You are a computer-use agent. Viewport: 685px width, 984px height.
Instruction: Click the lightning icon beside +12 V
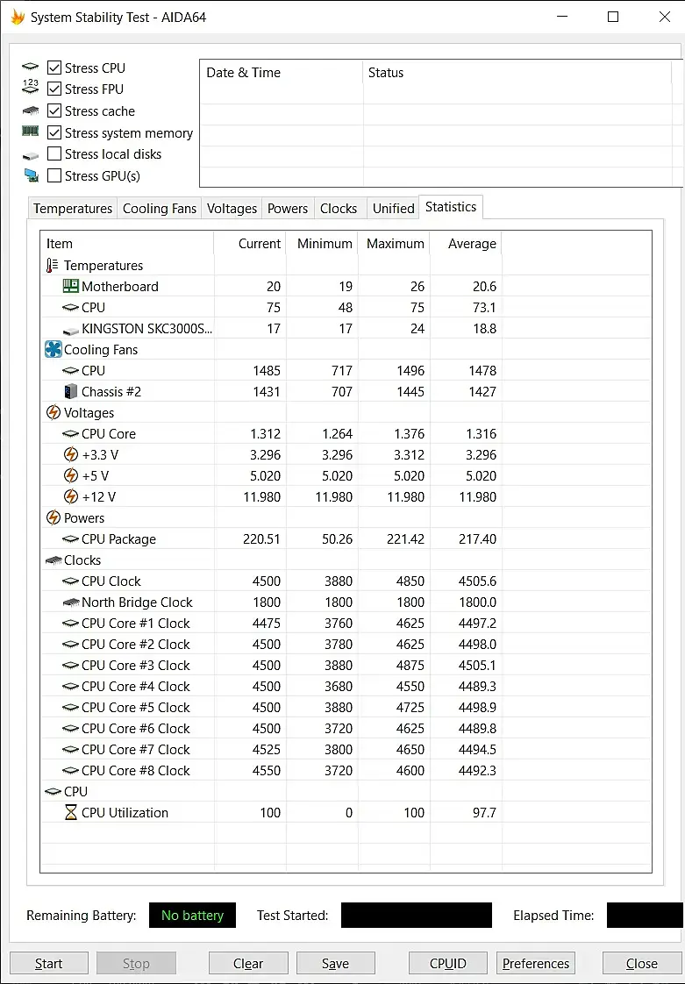tap(71, 496)
